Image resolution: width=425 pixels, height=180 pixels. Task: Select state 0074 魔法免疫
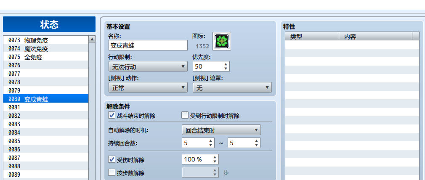click(x=46, y=48)
